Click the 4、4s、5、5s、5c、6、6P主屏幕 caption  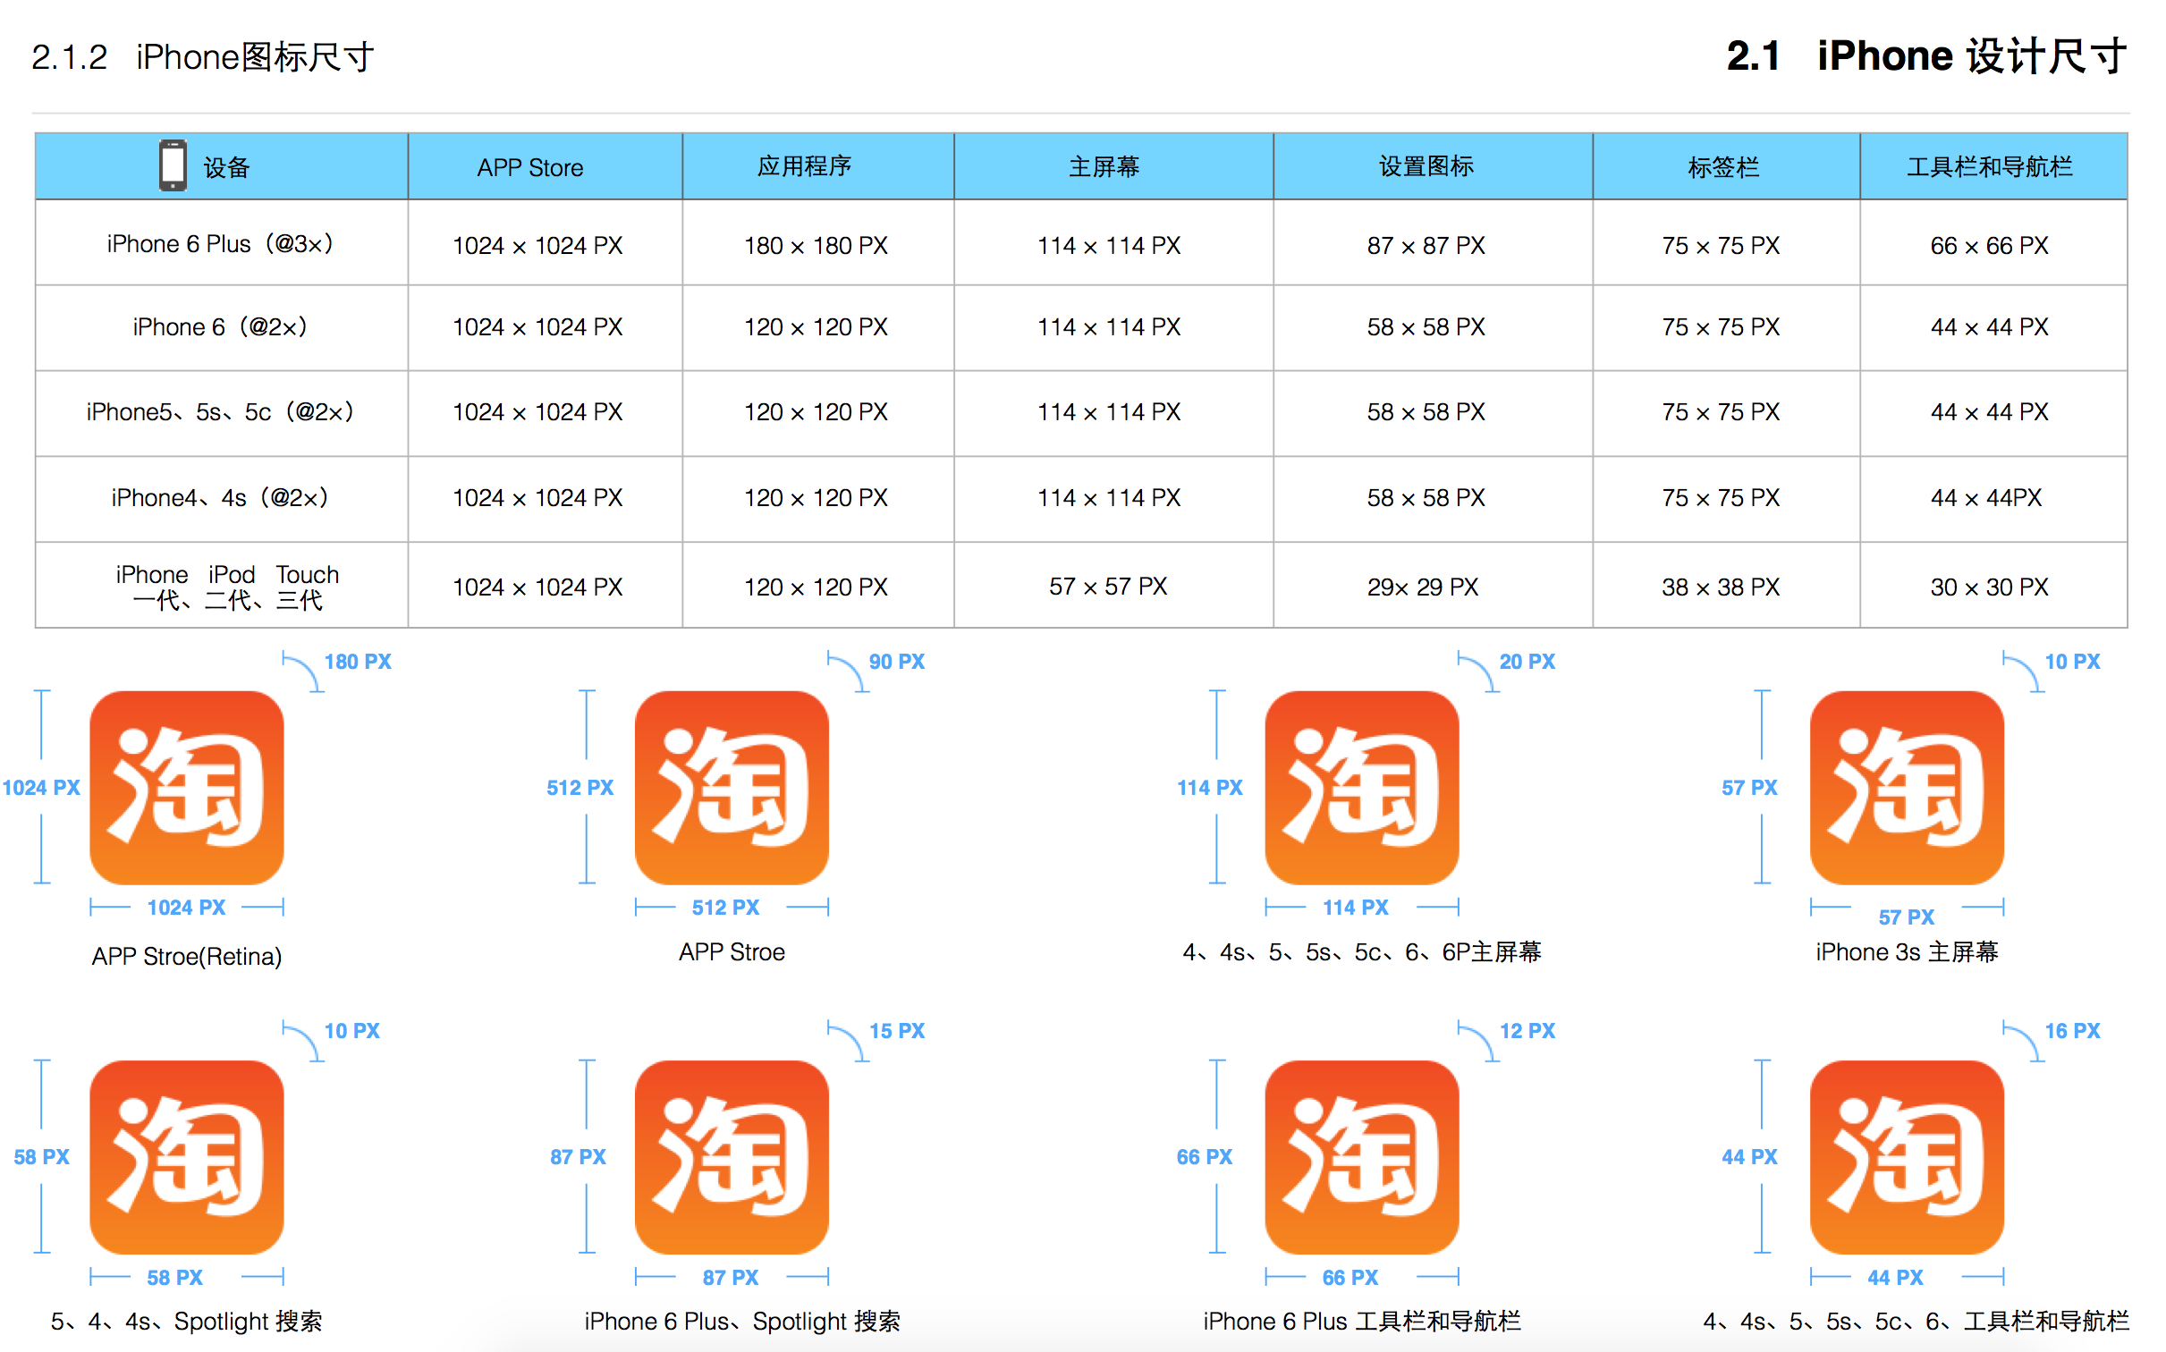[x=1361, y=951]
